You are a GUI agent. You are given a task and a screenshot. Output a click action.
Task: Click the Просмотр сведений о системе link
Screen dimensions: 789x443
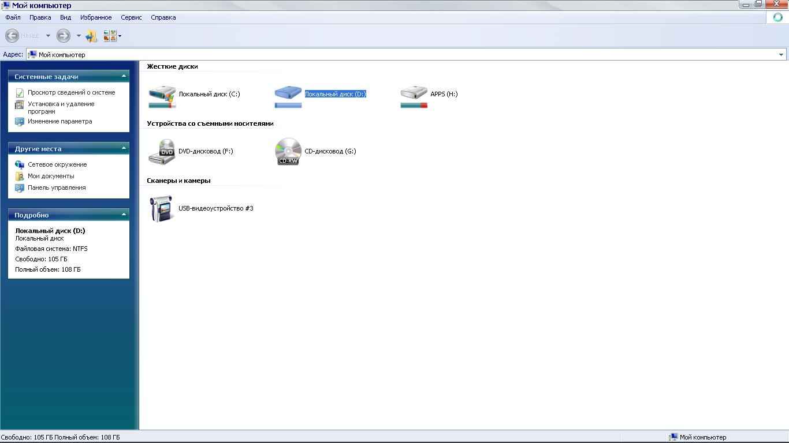click(x=71, y=92)
